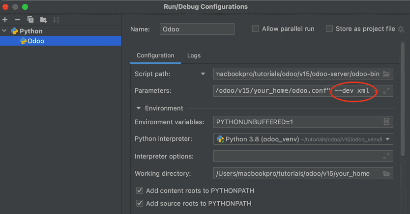
Task: Click the Remove Configuration minus icon
Action: tap(18, 20)
